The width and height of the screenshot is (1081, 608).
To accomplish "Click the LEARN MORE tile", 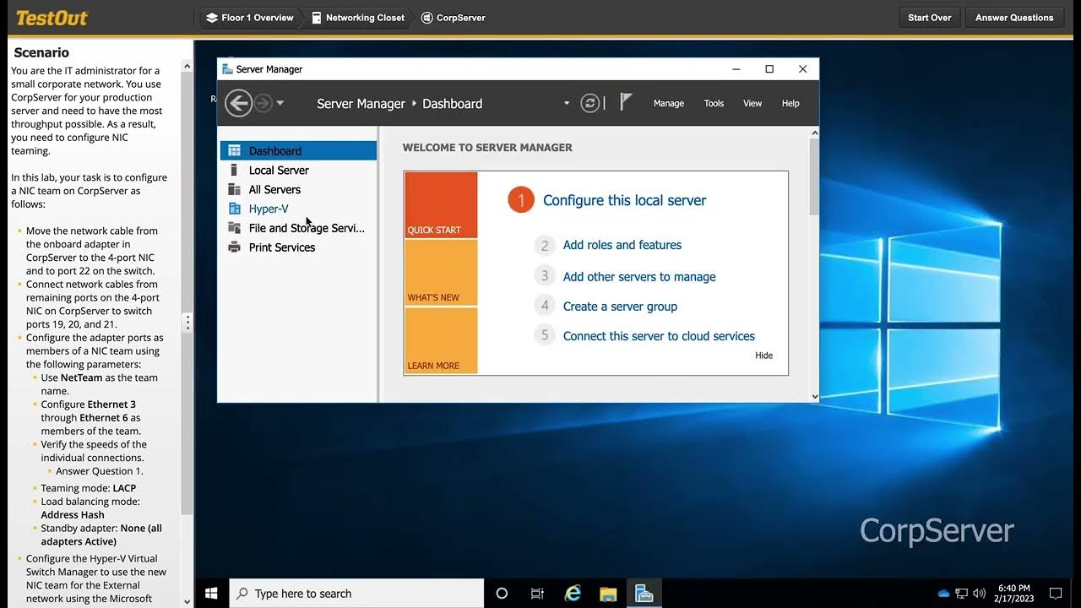I will point(441,340).
